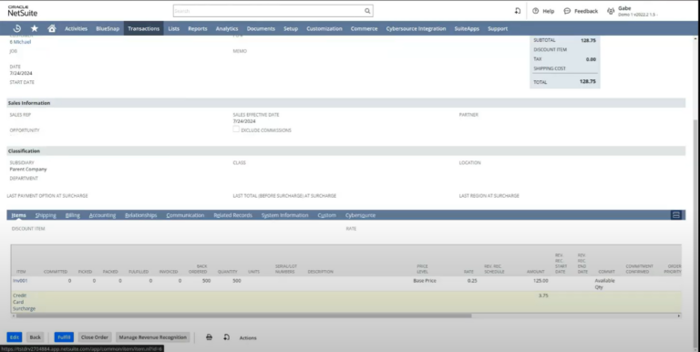This screenshot has height=352, width=700.
Task: Open the Support menu
Action: [498, 28]
